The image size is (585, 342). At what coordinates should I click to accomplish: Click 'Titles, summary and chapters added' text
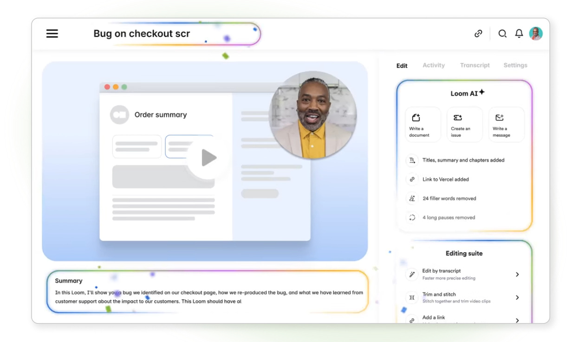click(463, 160)
